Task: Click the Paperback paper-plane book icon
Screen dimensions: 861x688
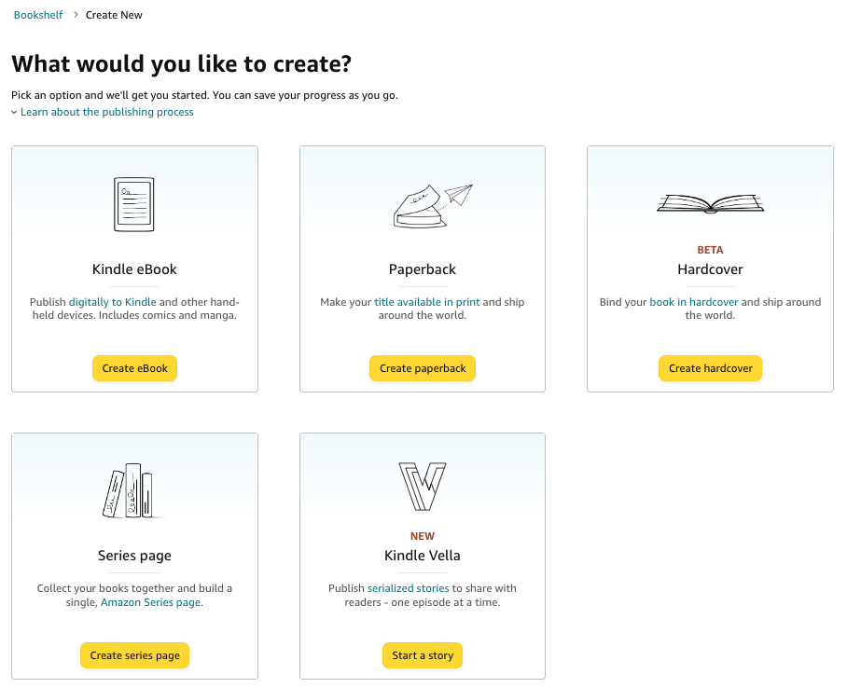Action: 429,205
